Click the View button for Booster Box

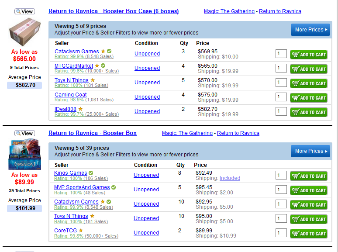click(x=24, y=133)
